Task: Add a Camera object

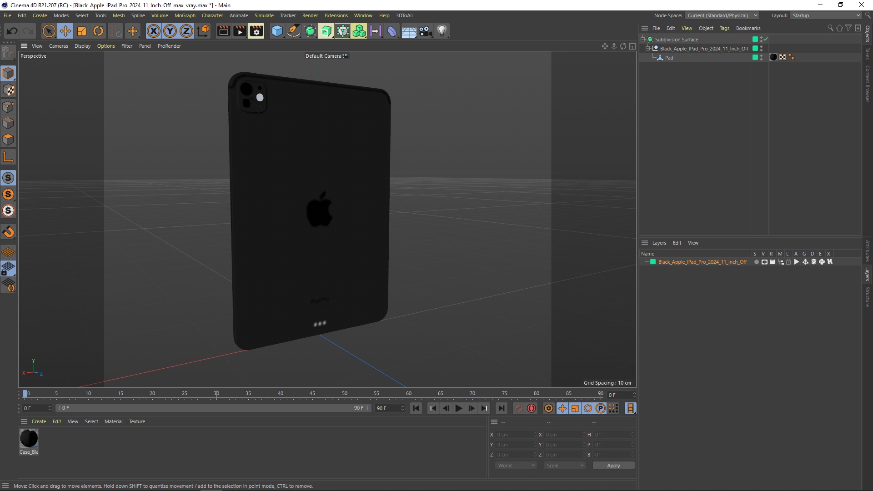Action: tap(425, 31)
